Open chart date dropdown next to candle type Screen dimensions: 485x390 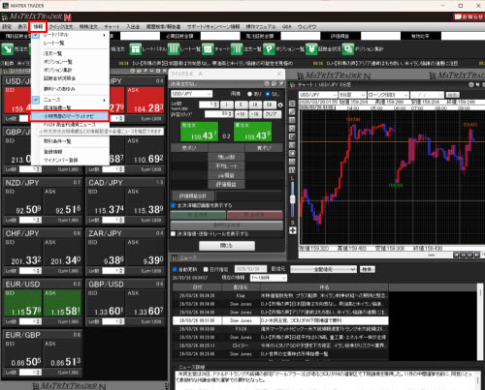(x=427, y=95)
